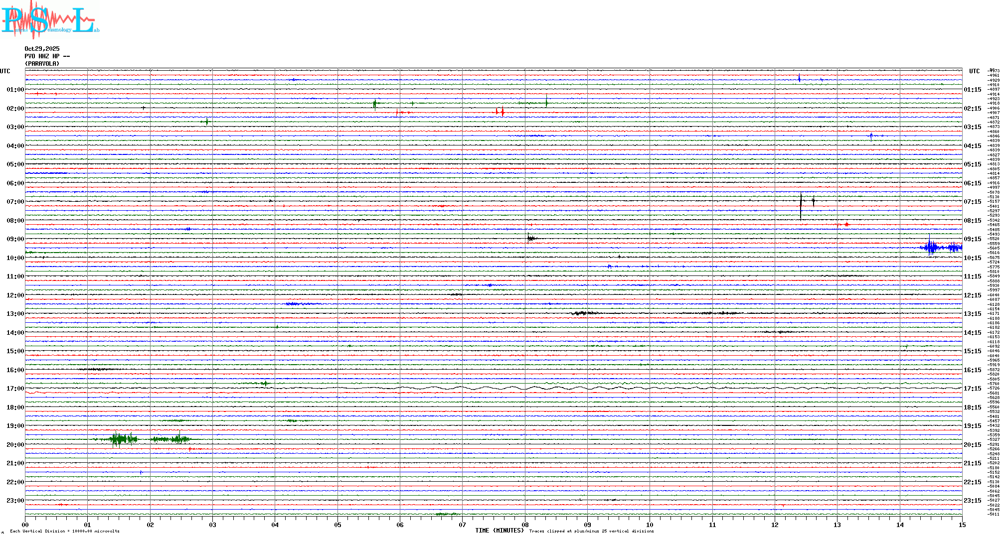Click the PSL seismology lab logo
Screen dimensions: 1002x538
50,20
